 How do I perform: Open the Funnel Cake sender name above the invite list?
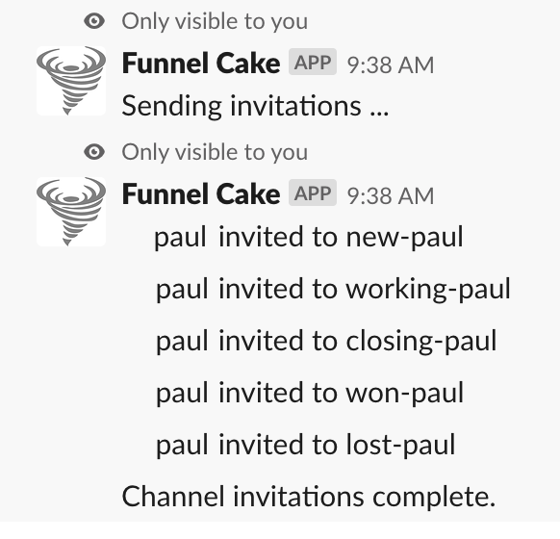(201, 194)
